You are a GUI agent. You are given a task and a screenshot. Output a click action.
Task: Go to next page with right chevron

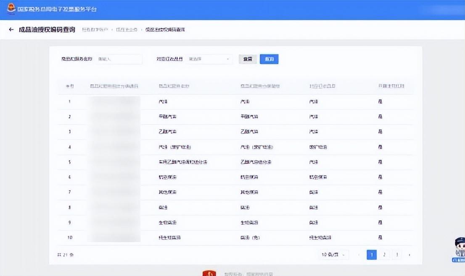point(409,255)
